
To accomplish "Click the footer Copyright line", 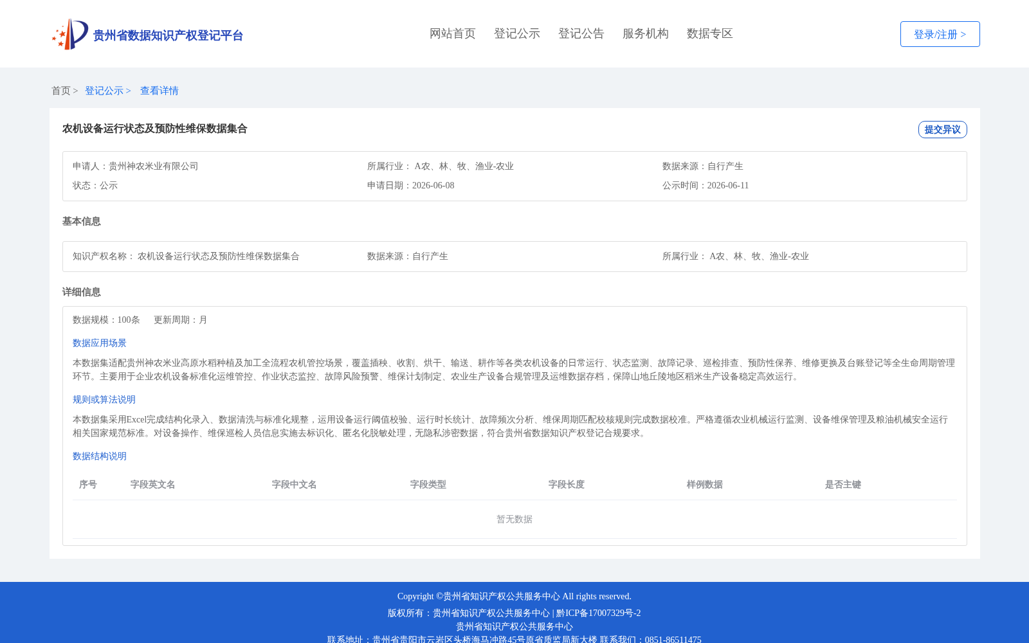I will 514,596.
